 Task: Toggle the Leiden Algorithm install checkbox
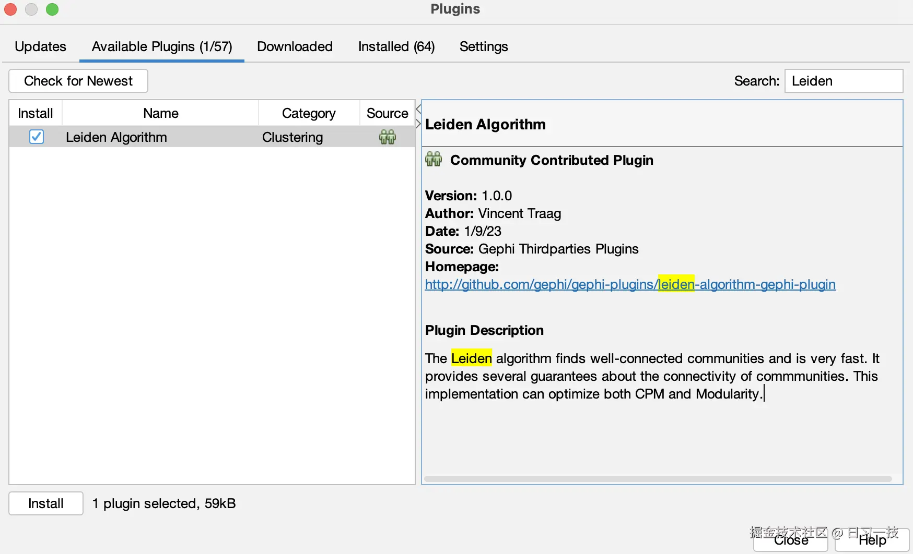point(36,137)
